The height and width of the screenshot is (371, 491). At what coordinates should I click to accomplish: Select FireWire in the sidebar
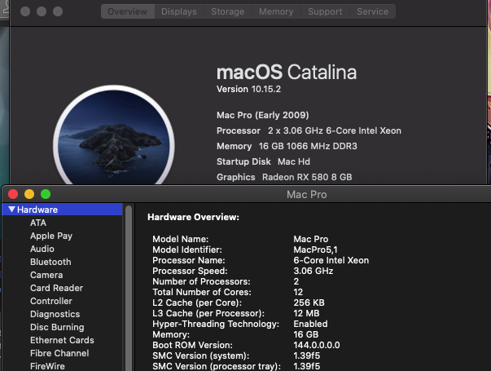(x=47, y=366)
